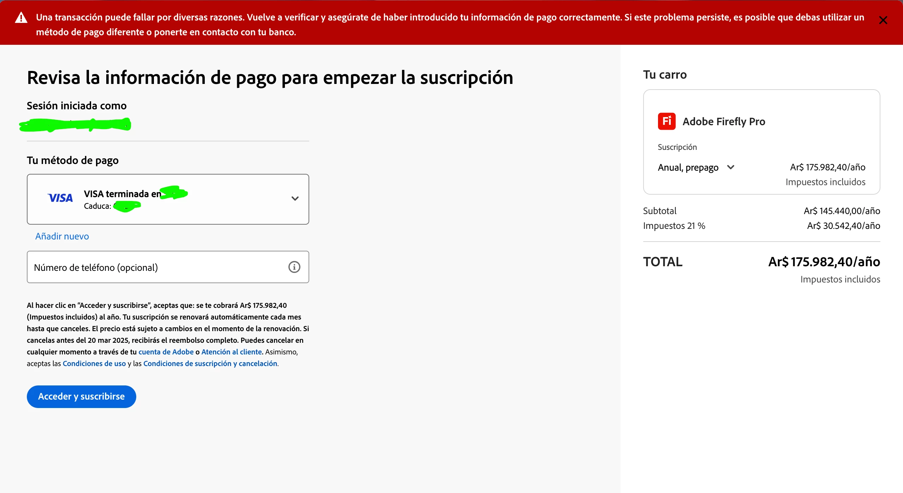The width and height of the screenshot is (903, 493).
Task: Click the phone number info icon
Action: pyautogui.click(x=294, y=267)
